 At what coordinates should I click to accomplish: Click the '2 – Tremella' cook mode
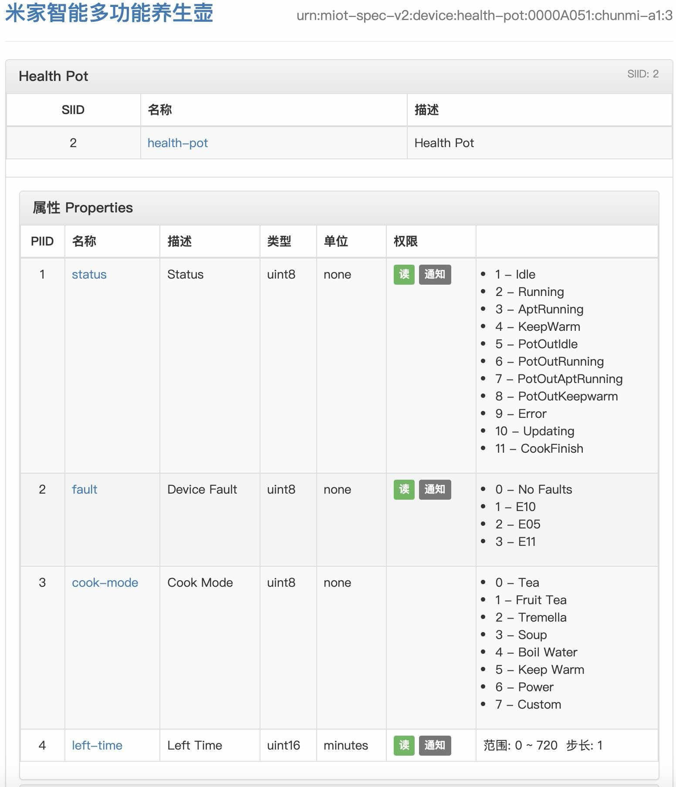click(x=531, y=617)
